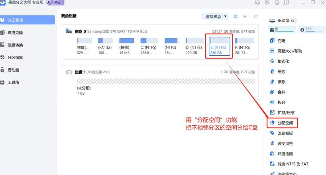The width and height of the screenshot is (326, 175).
Task: Select the unlabeled NTFS 580 partition
Action: pyautogui.click(x=172, y=46)
